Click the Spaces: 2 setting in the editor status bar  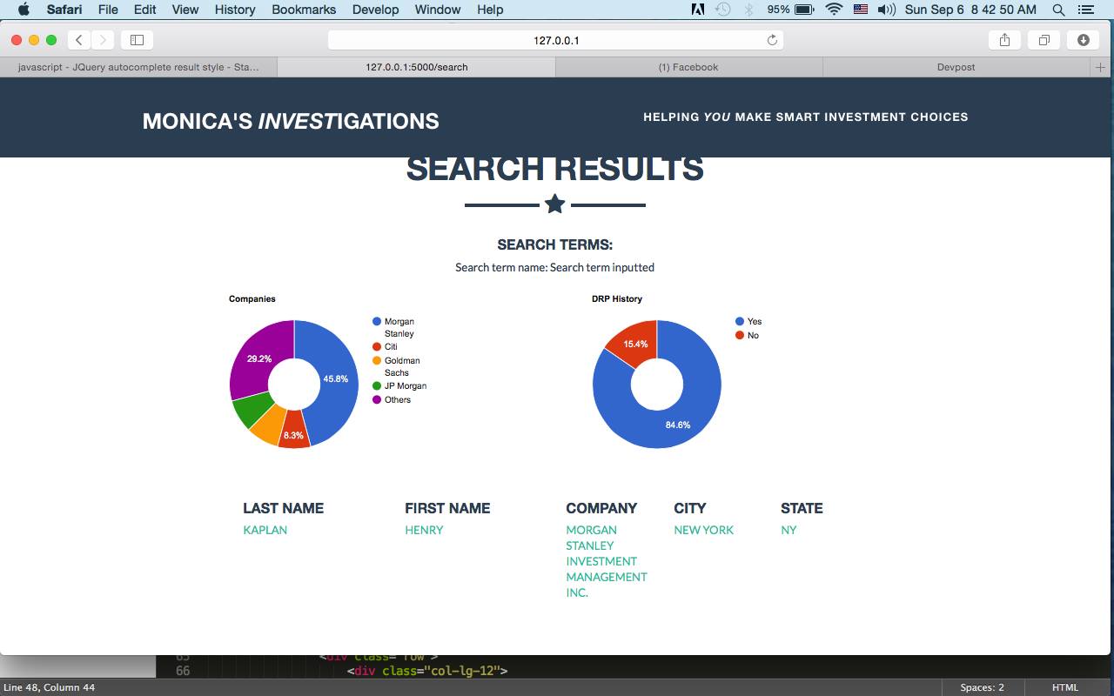point(983,687)
